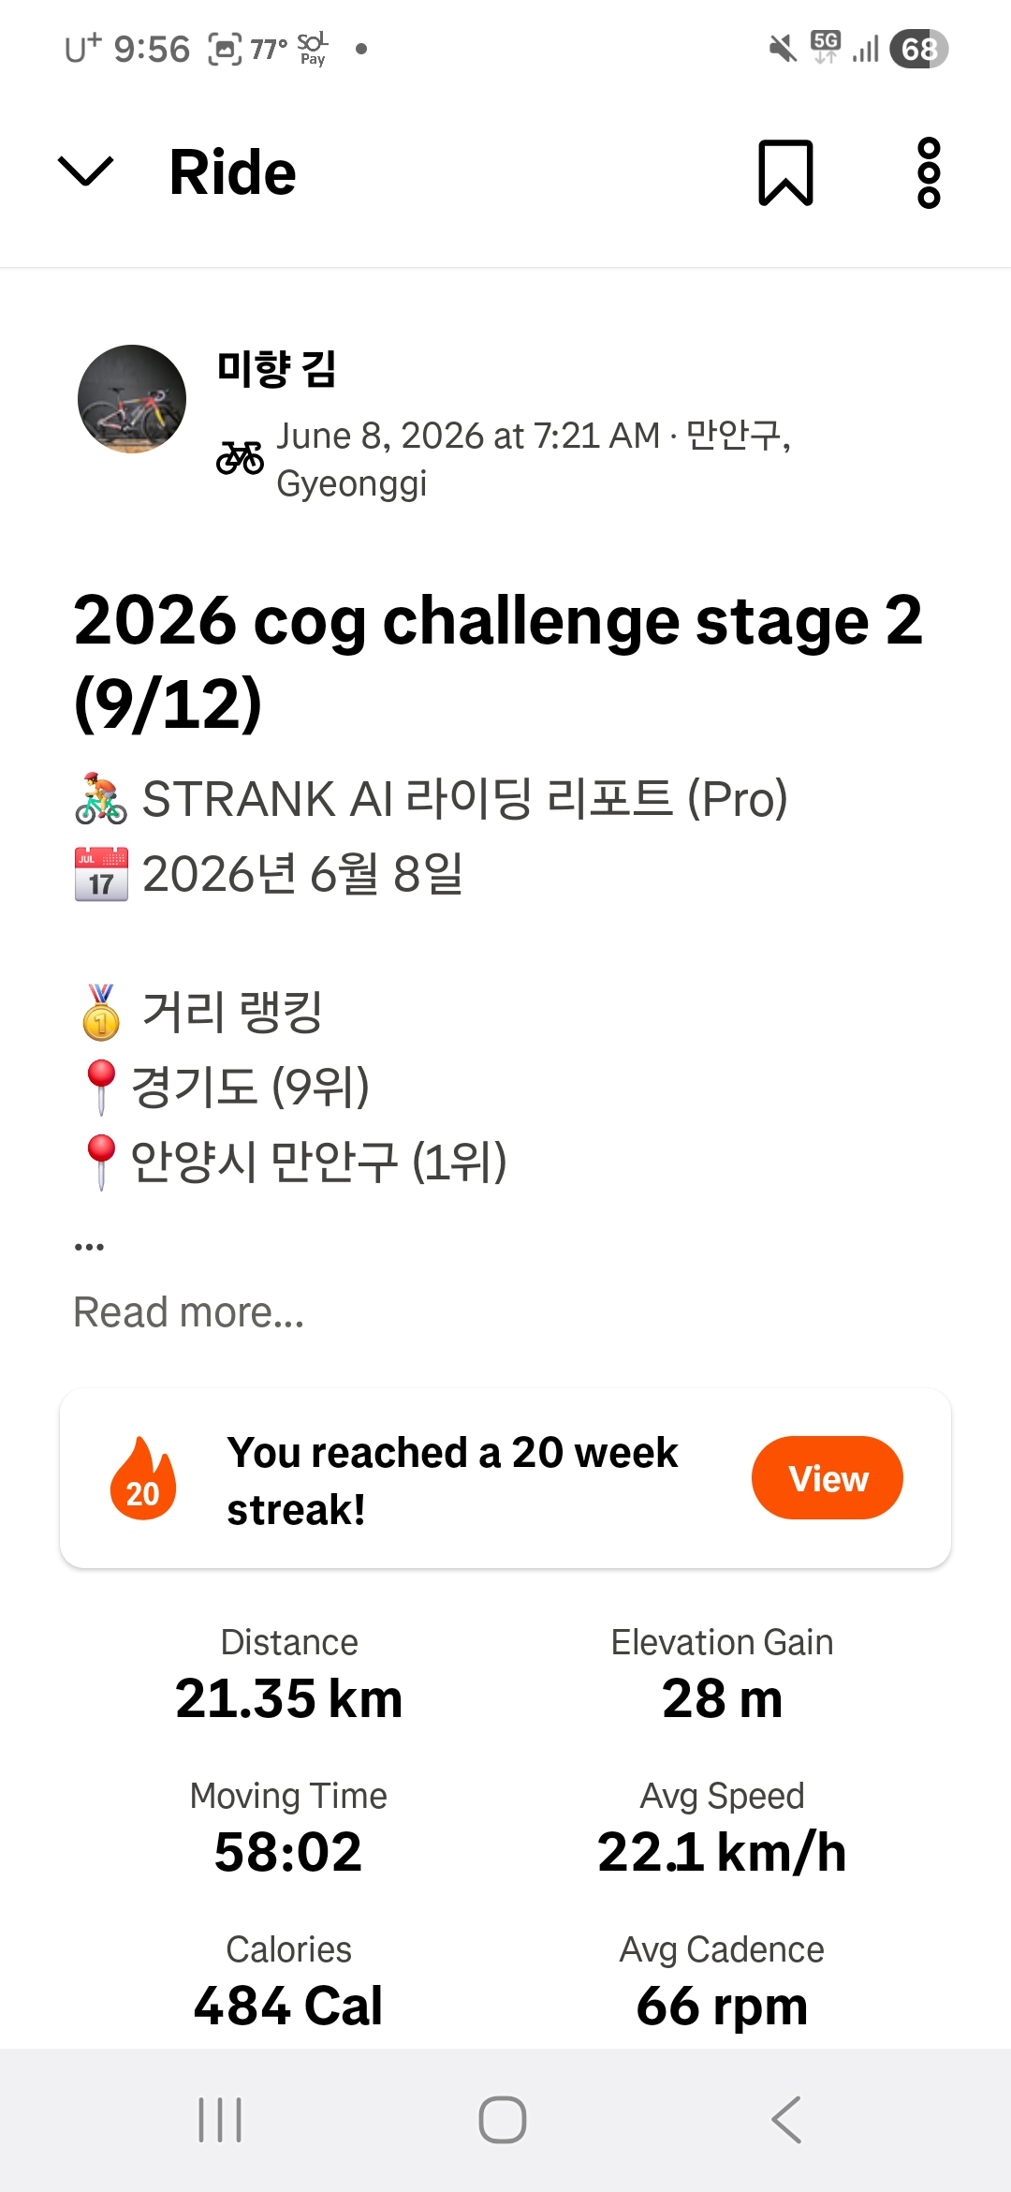Viewport: 1011px width, 2192px height.
Task: Open Android recent apps button
Action: [220, 2120]
